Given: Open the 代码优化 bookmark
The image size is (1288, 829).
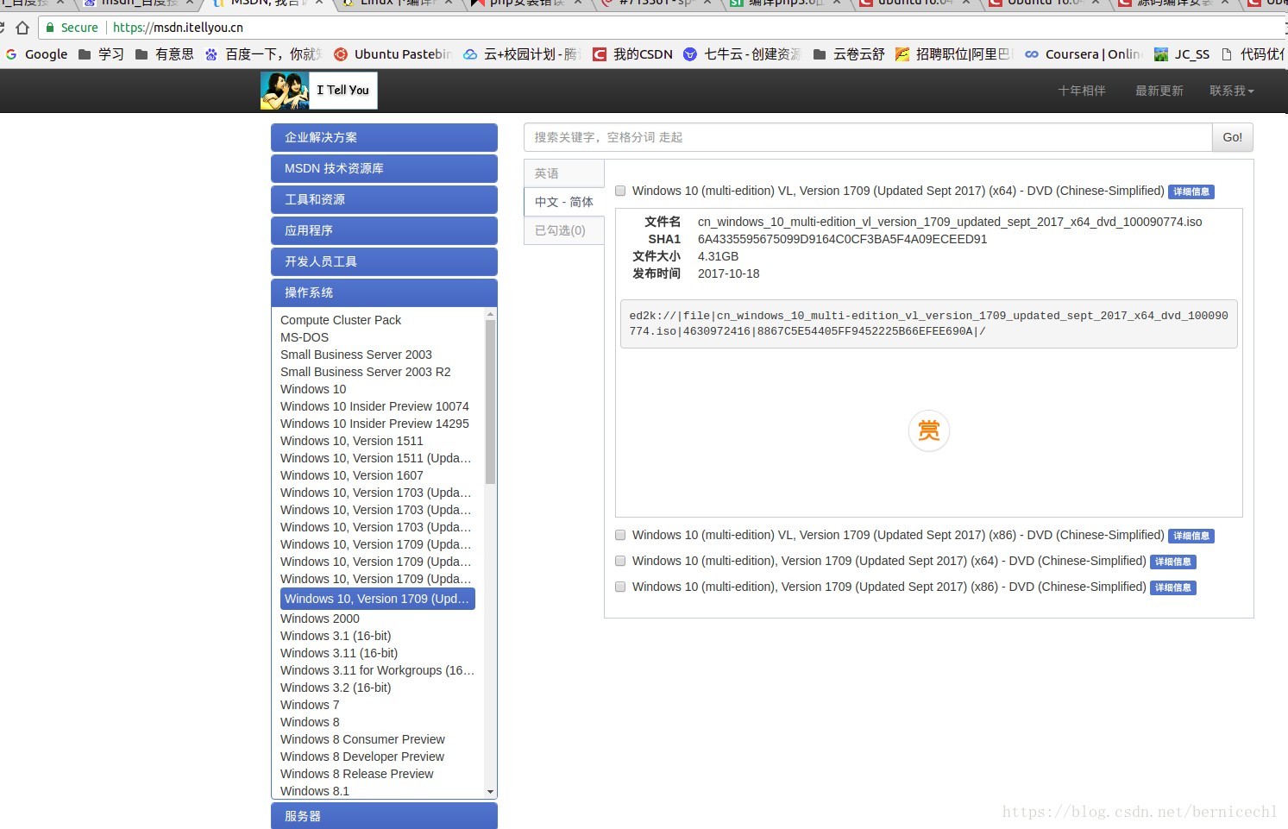Looking at the screenshot, I should click(1253, 54).
